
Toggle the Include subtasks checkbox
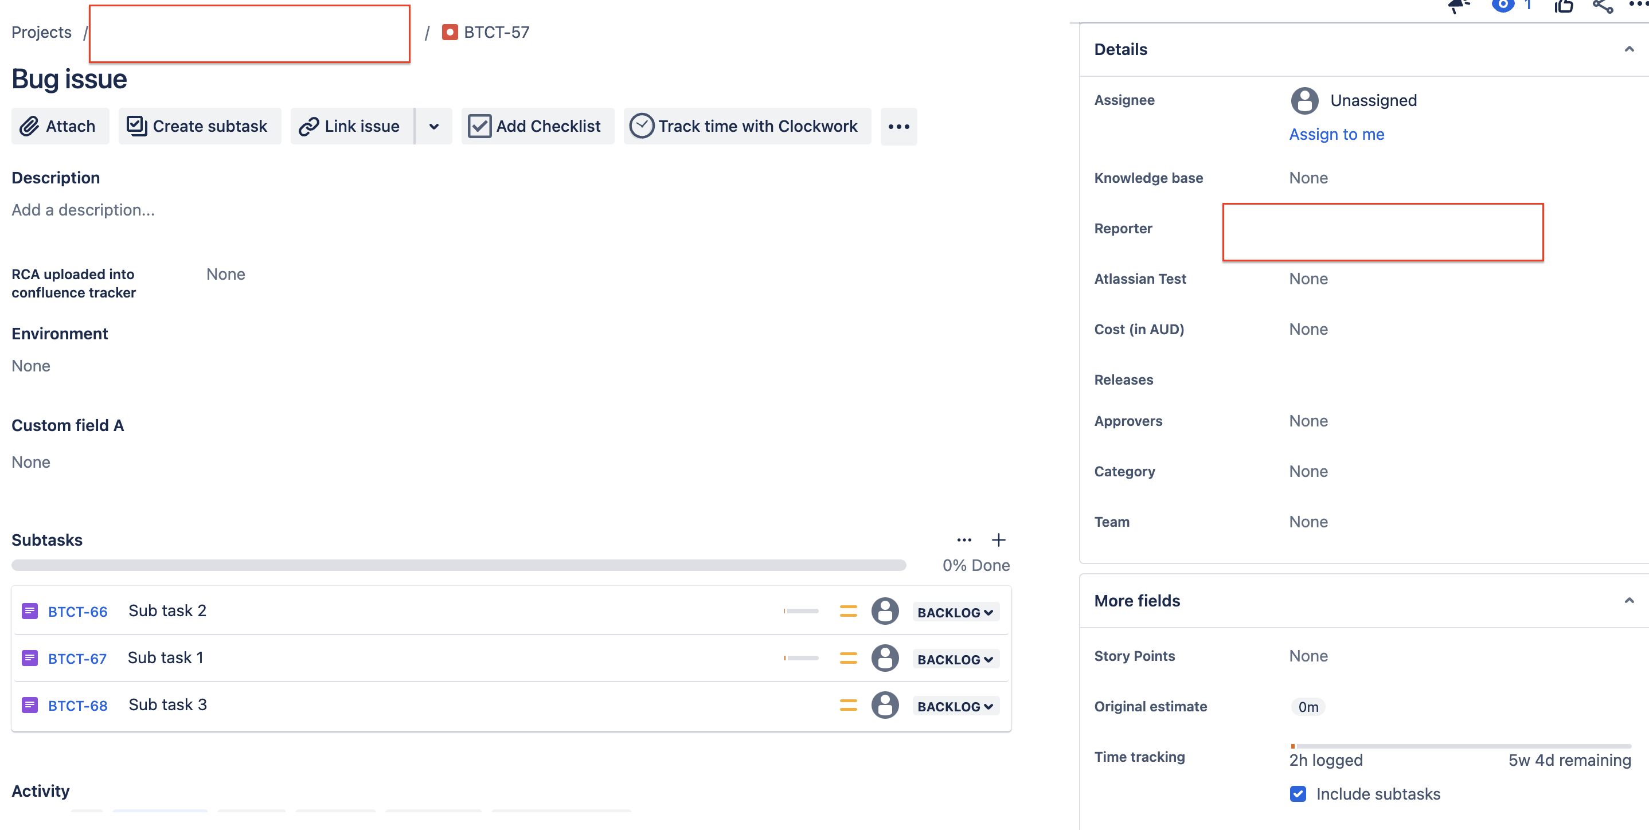tap(1298, 793)
